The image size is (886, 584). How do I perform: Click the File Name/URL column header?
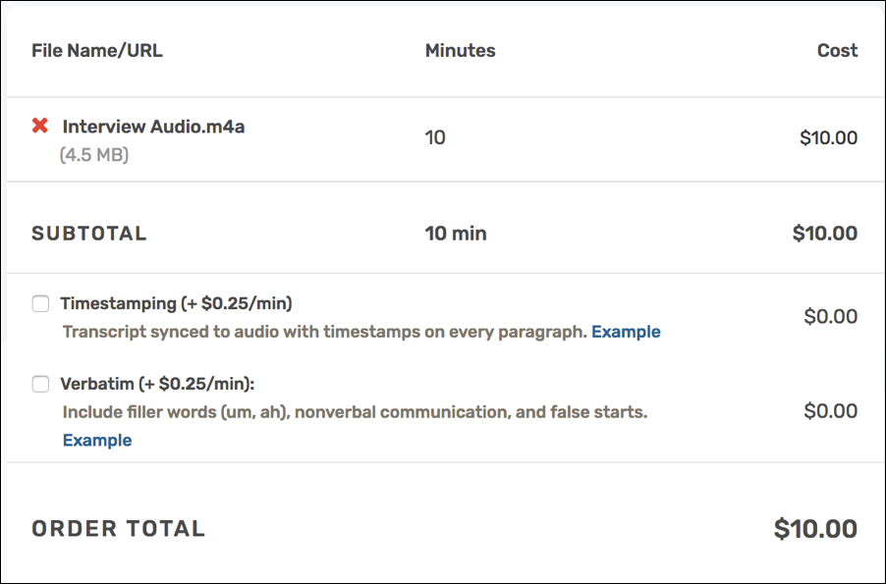[x=96, y=50]
